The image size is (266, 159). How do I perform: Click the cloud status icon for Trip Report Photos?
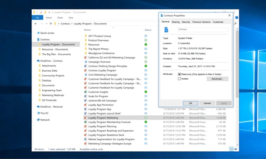tap(146, 49)
